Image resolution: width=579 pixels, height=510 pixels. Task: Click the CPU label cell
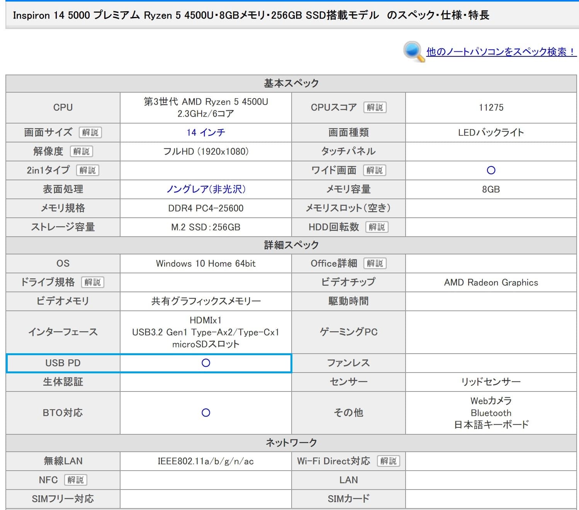(63, 107)
